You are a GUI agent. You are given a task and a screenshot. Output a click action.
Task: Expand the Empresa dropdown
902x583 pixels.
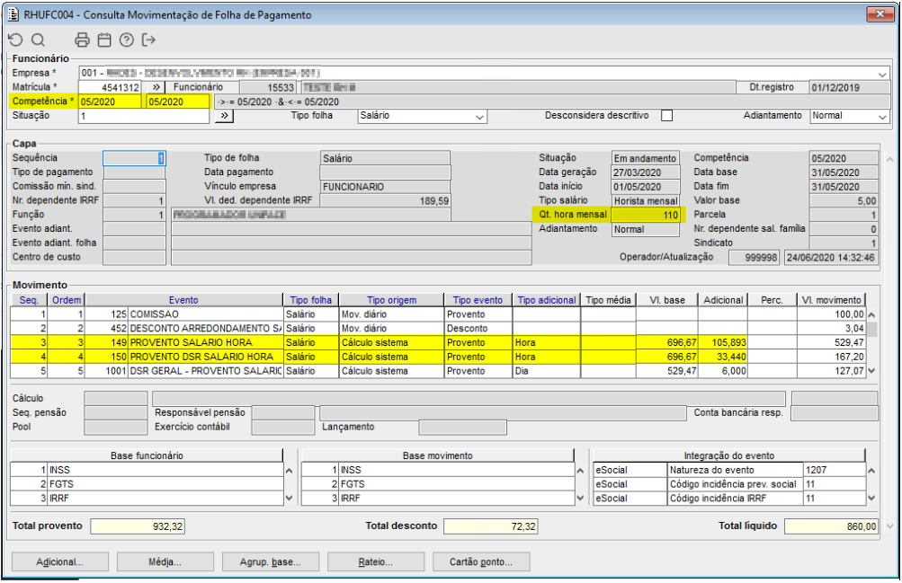tap(882, 73)
